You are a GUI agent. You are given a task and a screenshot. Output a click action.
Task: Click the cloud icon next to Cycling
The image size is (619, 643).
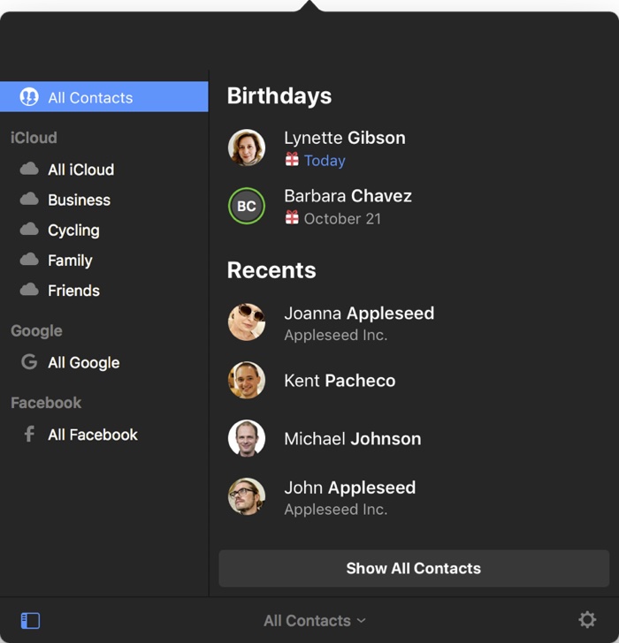29,230
